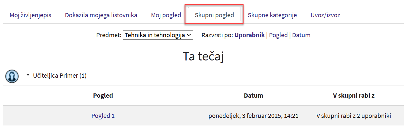Click the Učiteljica Primer (1) name
The height and width of the screenshot is (130, 406).
coord(60,76)
